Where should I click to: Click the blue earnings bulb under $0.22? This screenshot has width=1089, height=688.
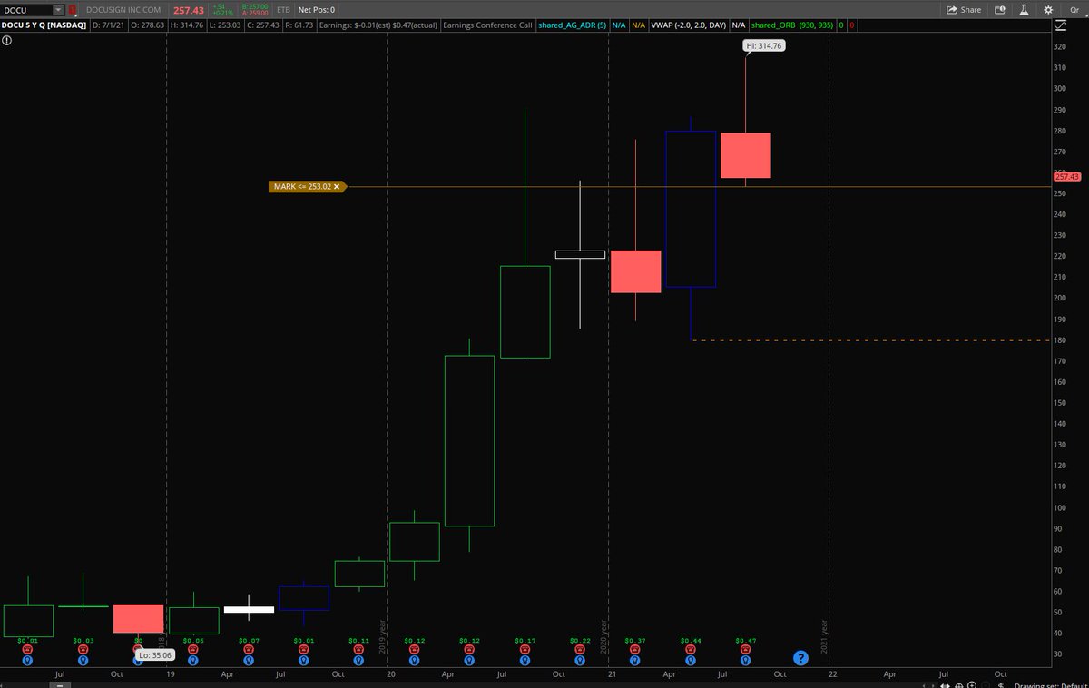(x=580, y=660)
